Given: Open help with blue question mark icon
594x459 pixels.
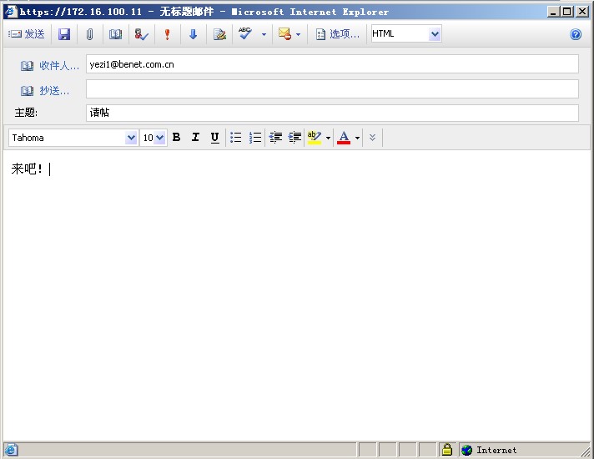Looking at the screenshot, I should click(x=576, y=34).
